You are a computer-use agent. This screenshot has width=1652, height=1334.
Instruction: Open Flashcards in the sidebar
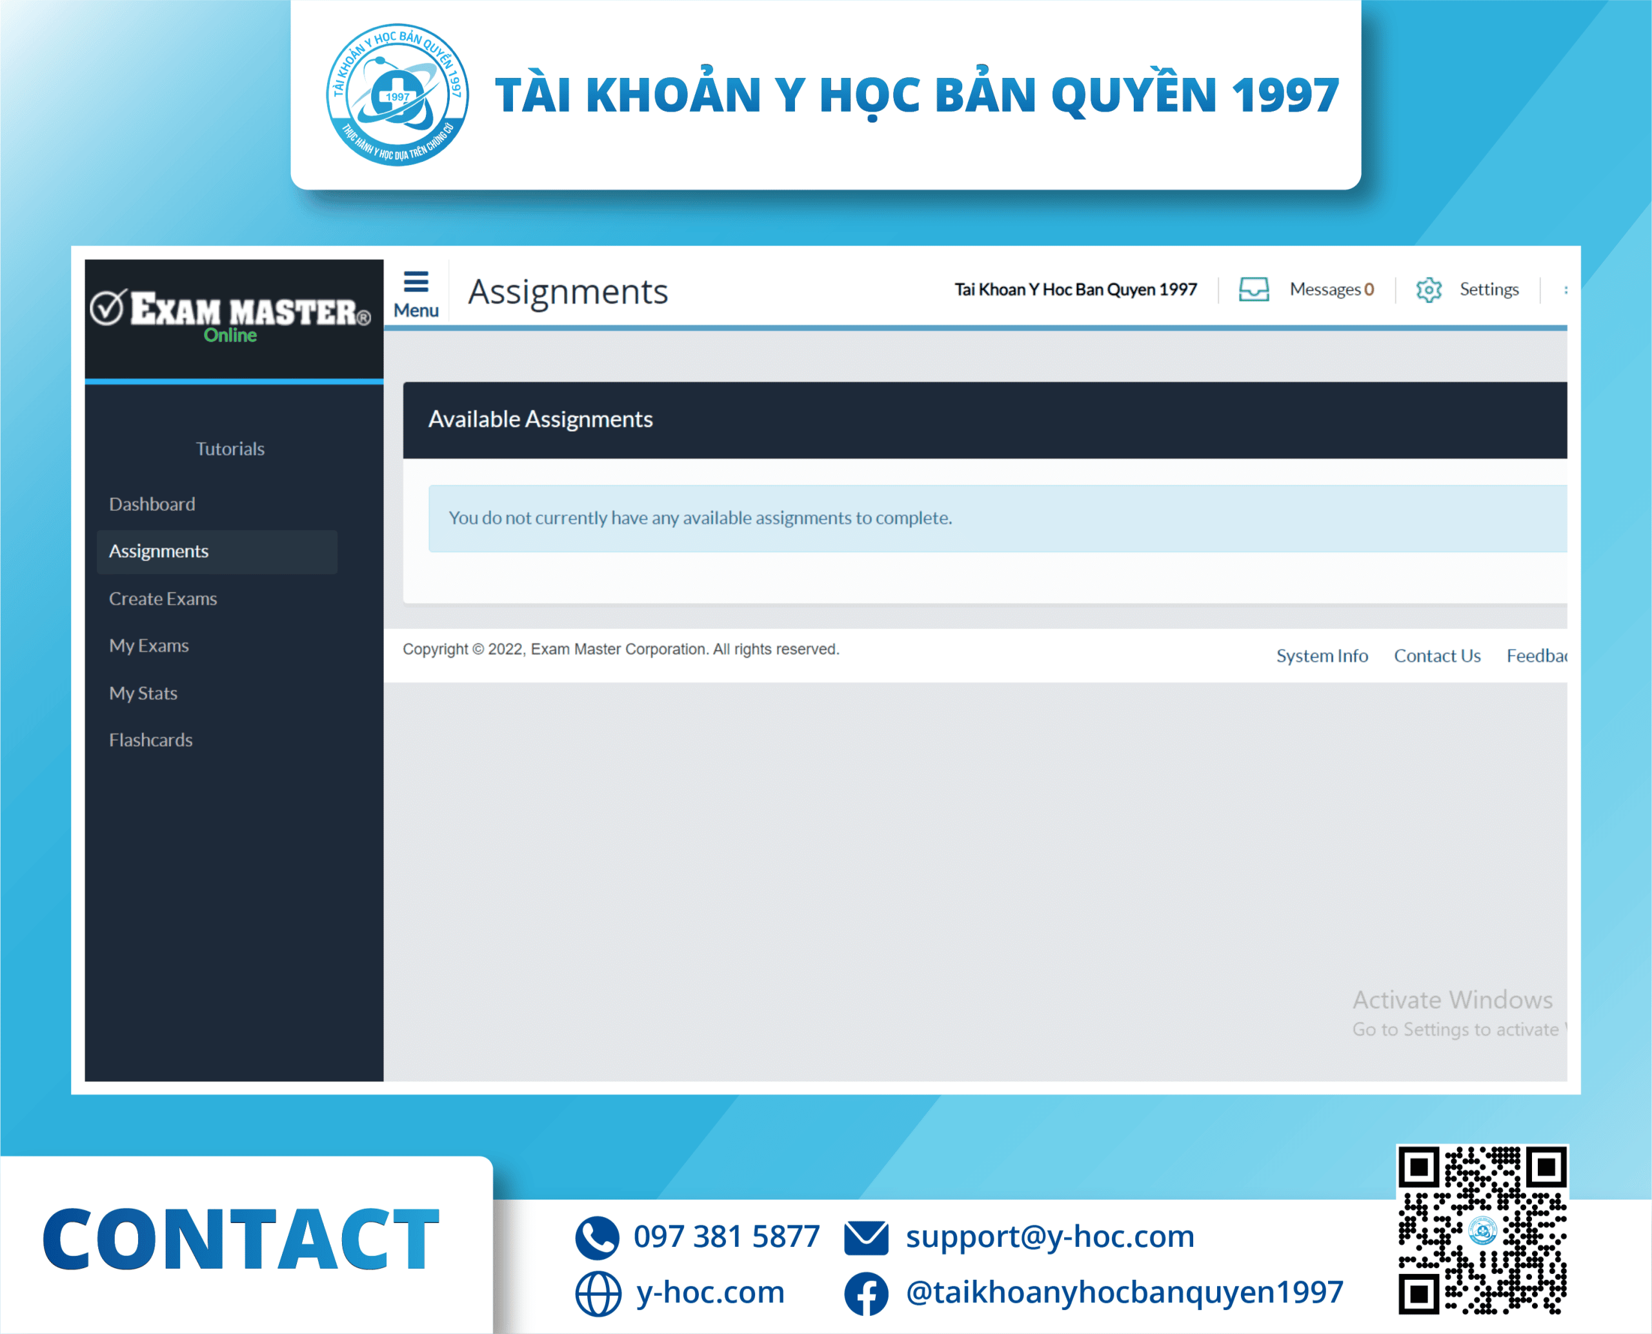[150, 740]
